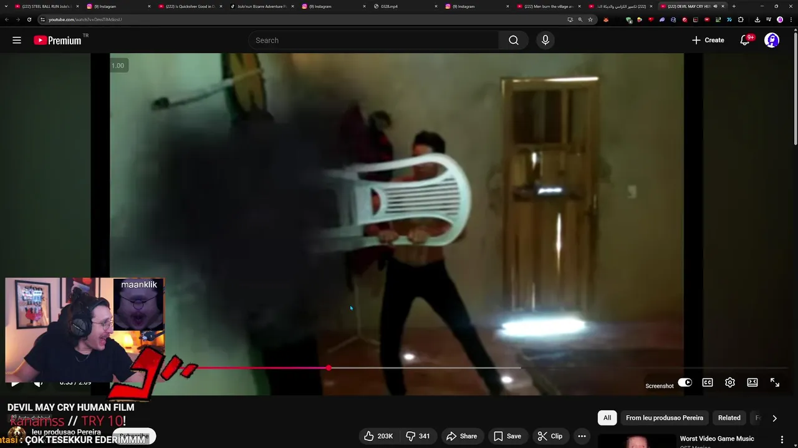The height and width of the screenshot is (448, 798).
Task: Seek using the red progress bar scrubber
Action: click(x=329, y=368)
